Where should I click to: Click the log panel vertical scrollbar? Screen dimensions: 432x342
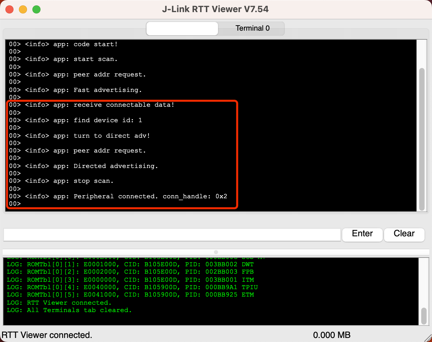point(424,316)
